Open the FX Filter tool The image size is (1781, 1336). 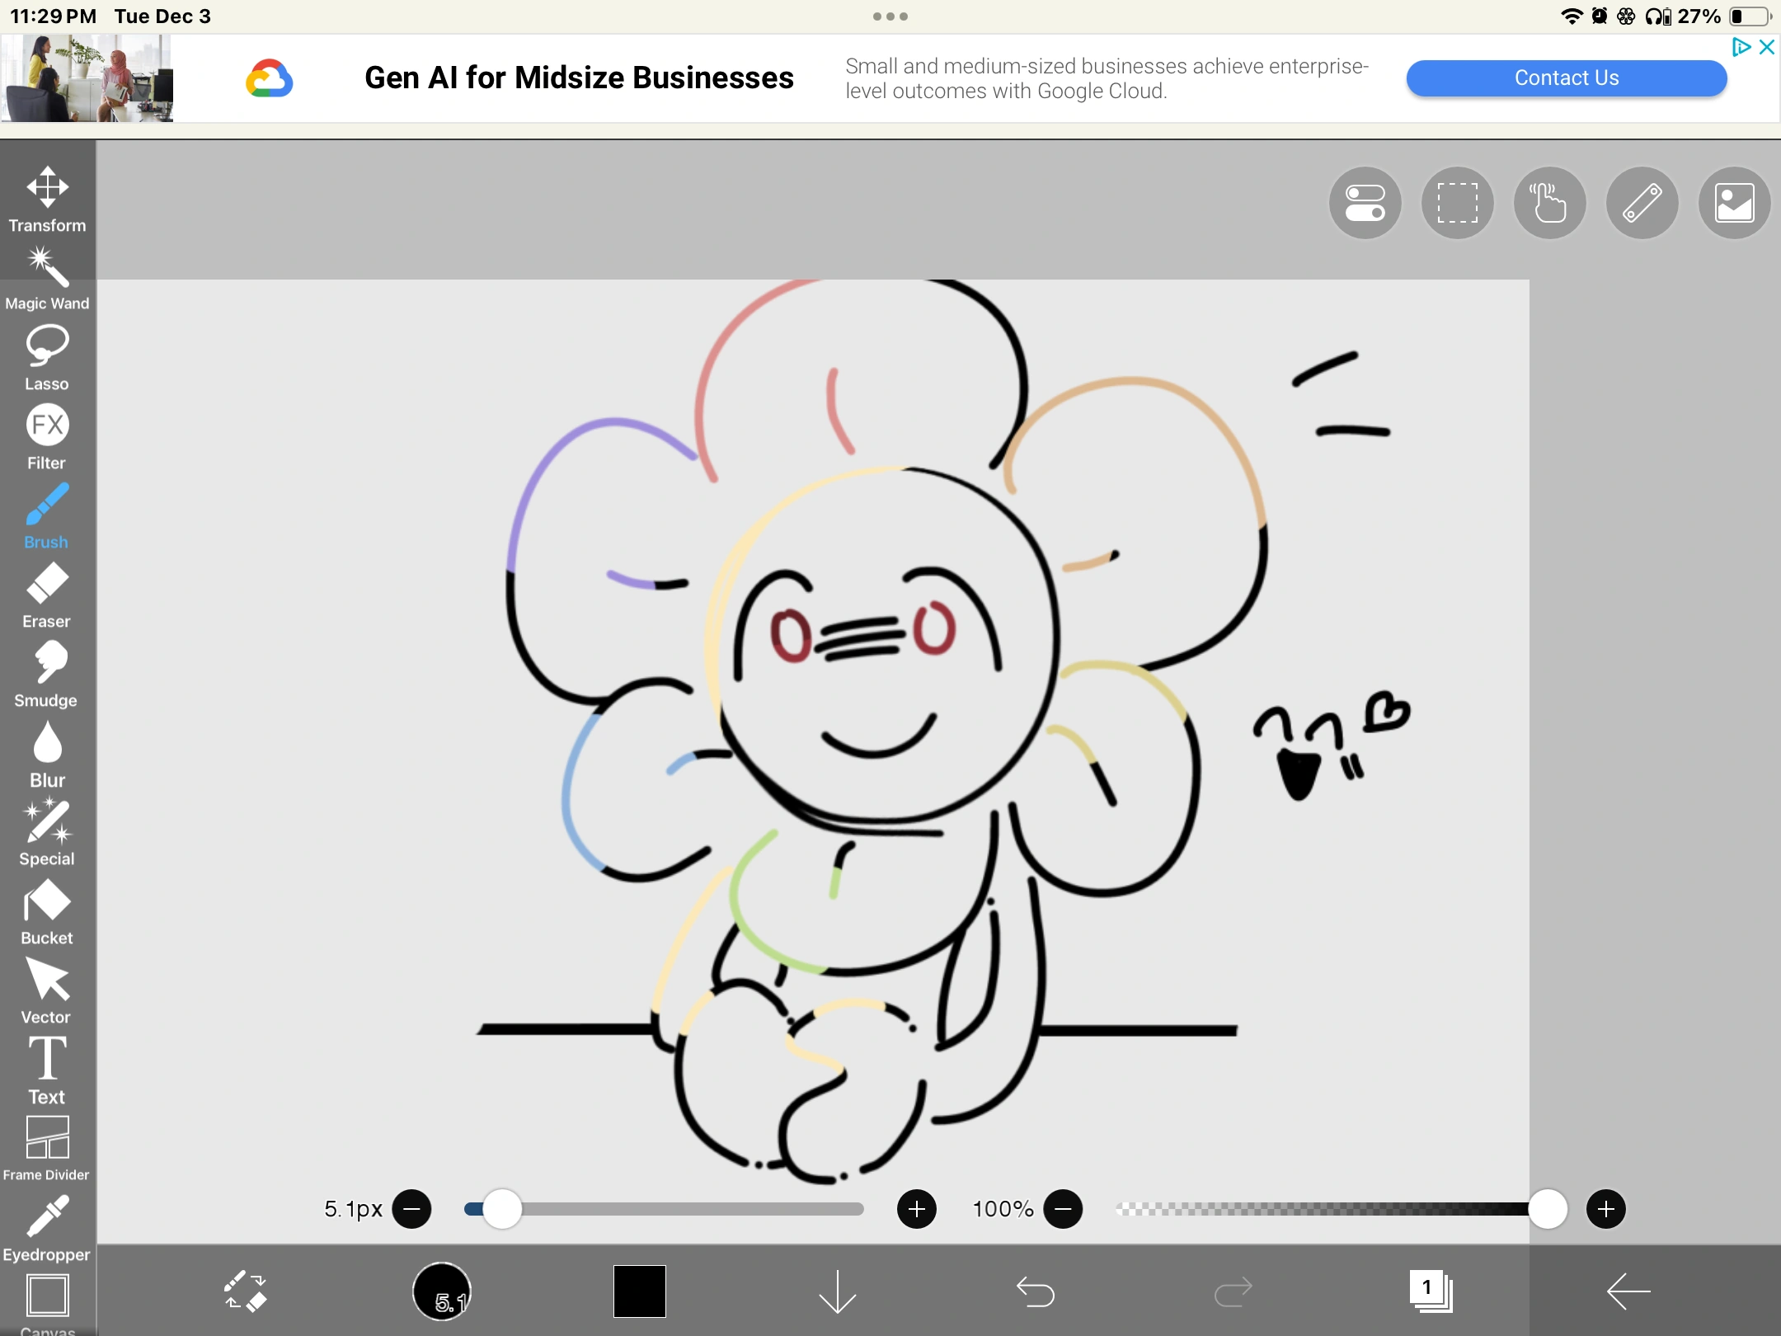(x=47, y=436)
